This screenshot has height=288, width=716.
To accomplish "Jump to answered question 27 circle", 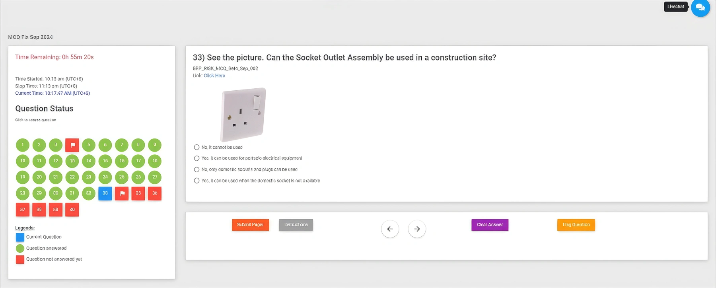I will [x=155, y=177].
